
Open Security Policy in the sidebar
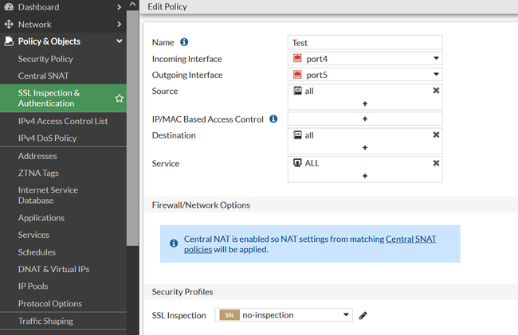point(45,59)
